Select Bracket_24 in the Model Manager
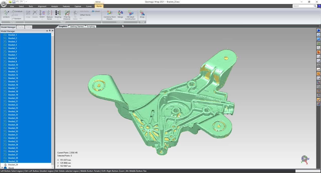 (x=13, y=165)
